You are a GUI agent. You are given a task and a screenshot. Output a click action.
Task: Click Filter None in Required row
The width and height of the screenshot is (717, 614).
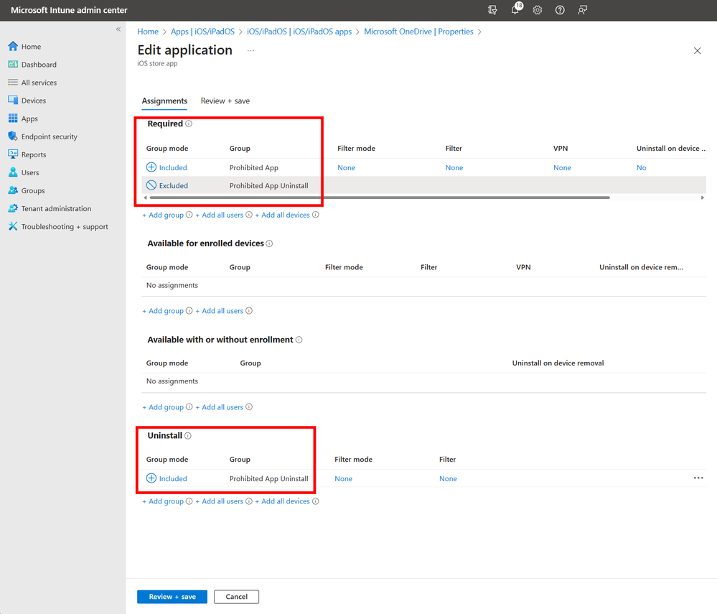pos(454,168)
